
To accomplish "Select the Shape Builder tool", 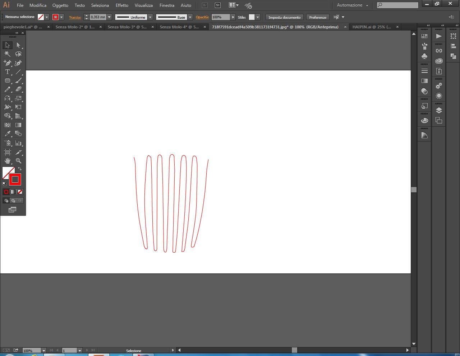I will click(7, 116).
